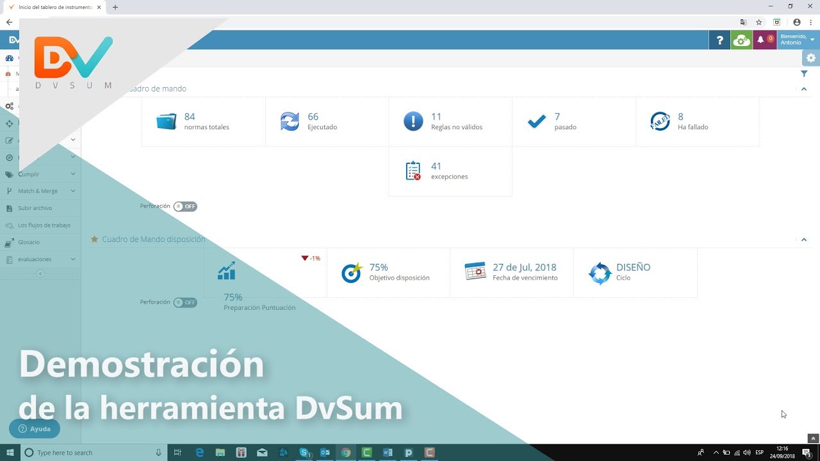This screenshot has width=820, height=461.
Task: Click the 8 Ha fallado value
Action: pos(680,117)
